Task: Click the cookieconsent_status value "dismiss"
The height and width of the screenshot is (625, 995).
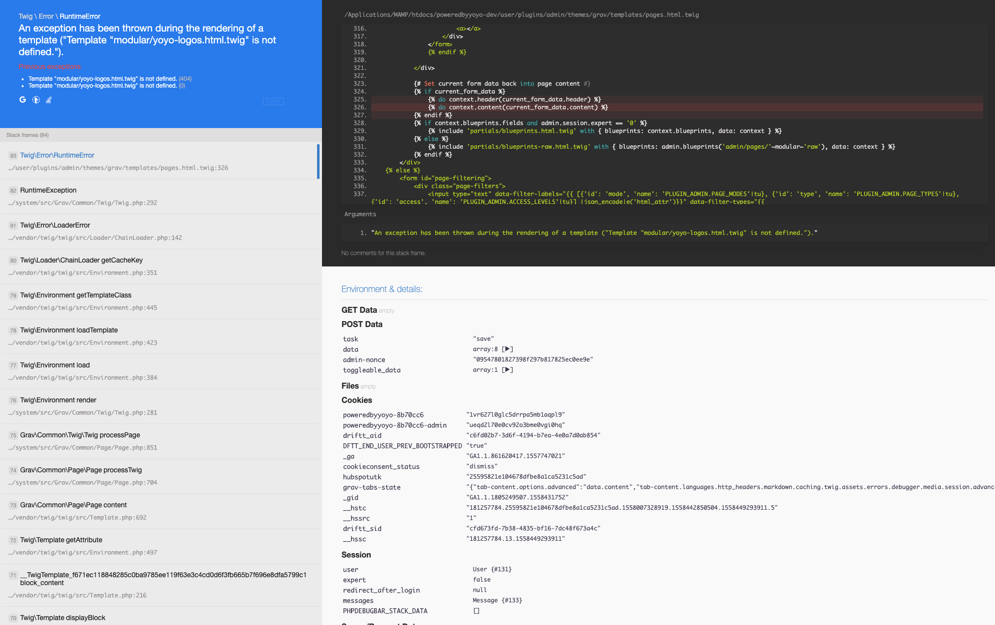Action: [x=482, y=466]
